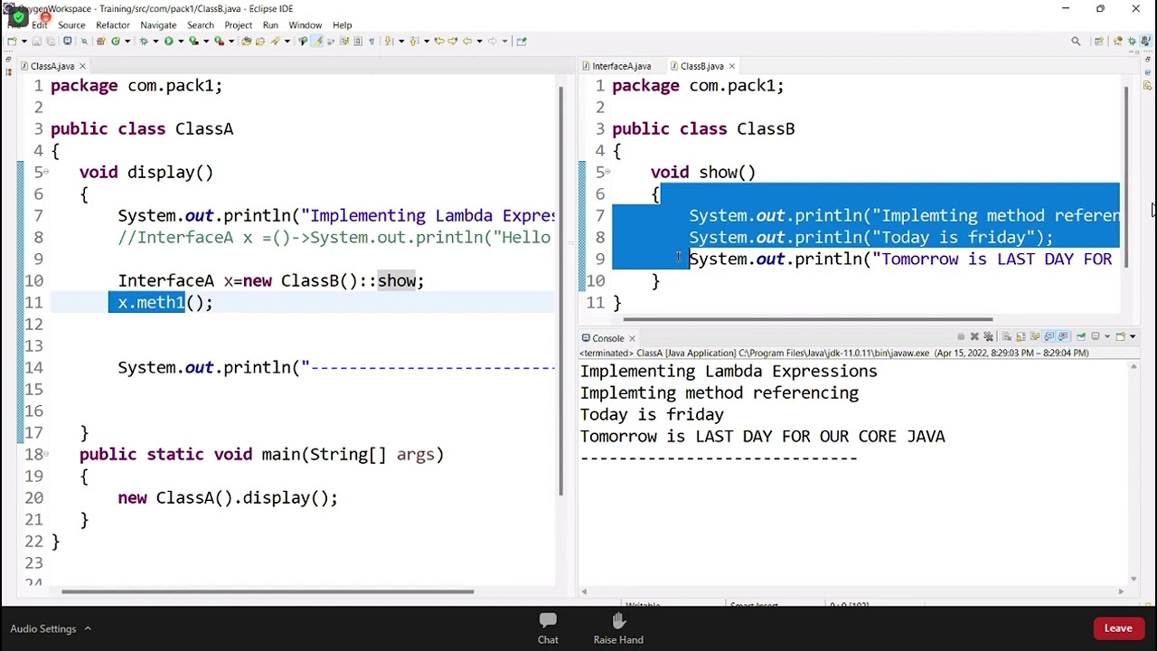Click the Open Perspective icon
The width and height of the screenshot is (1157, 651).
tap(1099, 41)
